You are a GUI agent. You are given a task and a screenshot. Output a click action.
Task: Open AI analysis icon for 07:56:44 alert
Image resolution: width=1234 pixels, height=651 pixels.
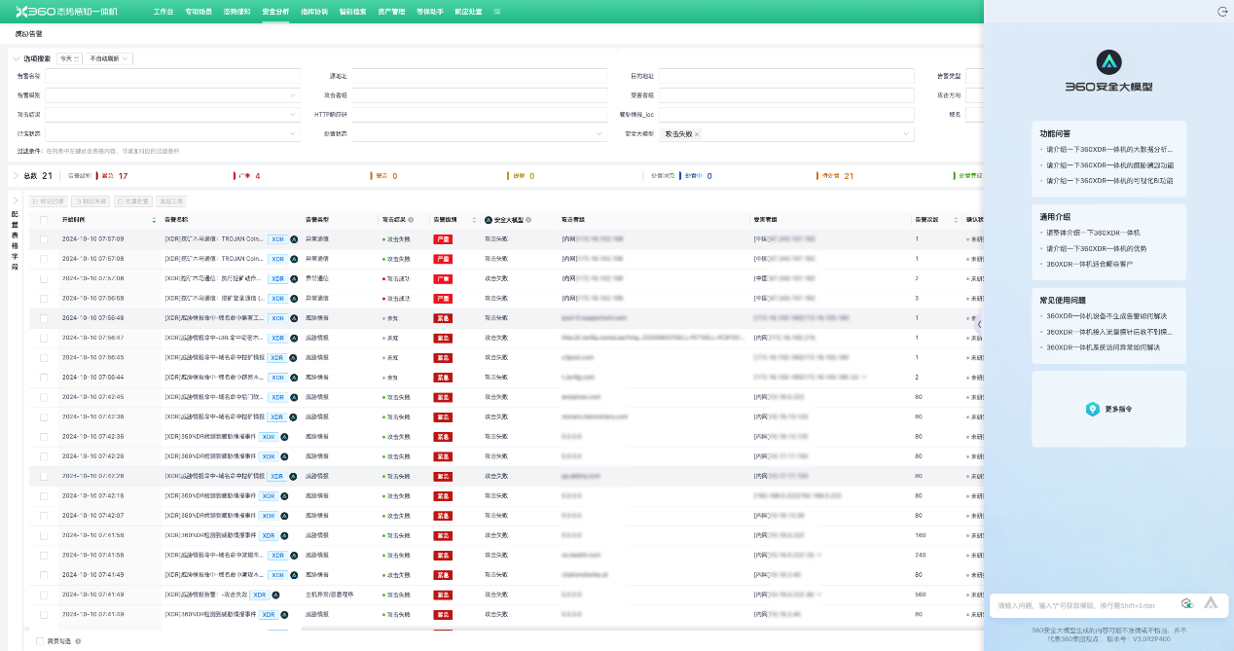coord(294,378)
